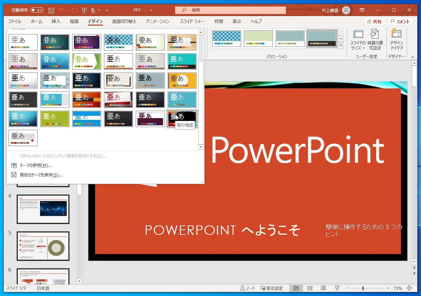
Task: Click the zoom out minus button
Action: point(348,288)
